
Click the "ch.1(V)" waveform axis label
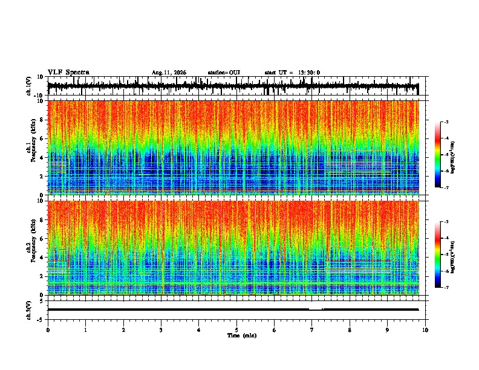point(29,86)
